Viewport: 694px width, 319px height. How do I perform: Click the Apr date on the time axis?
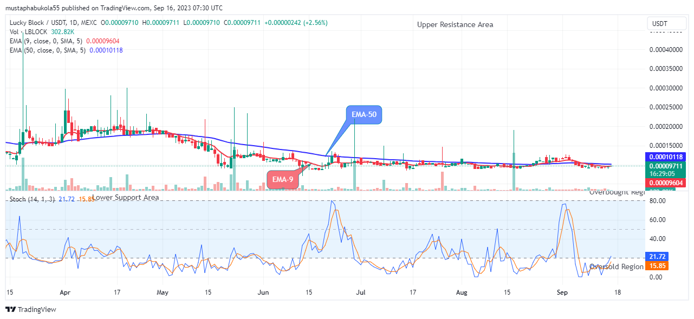click(64, 291)
